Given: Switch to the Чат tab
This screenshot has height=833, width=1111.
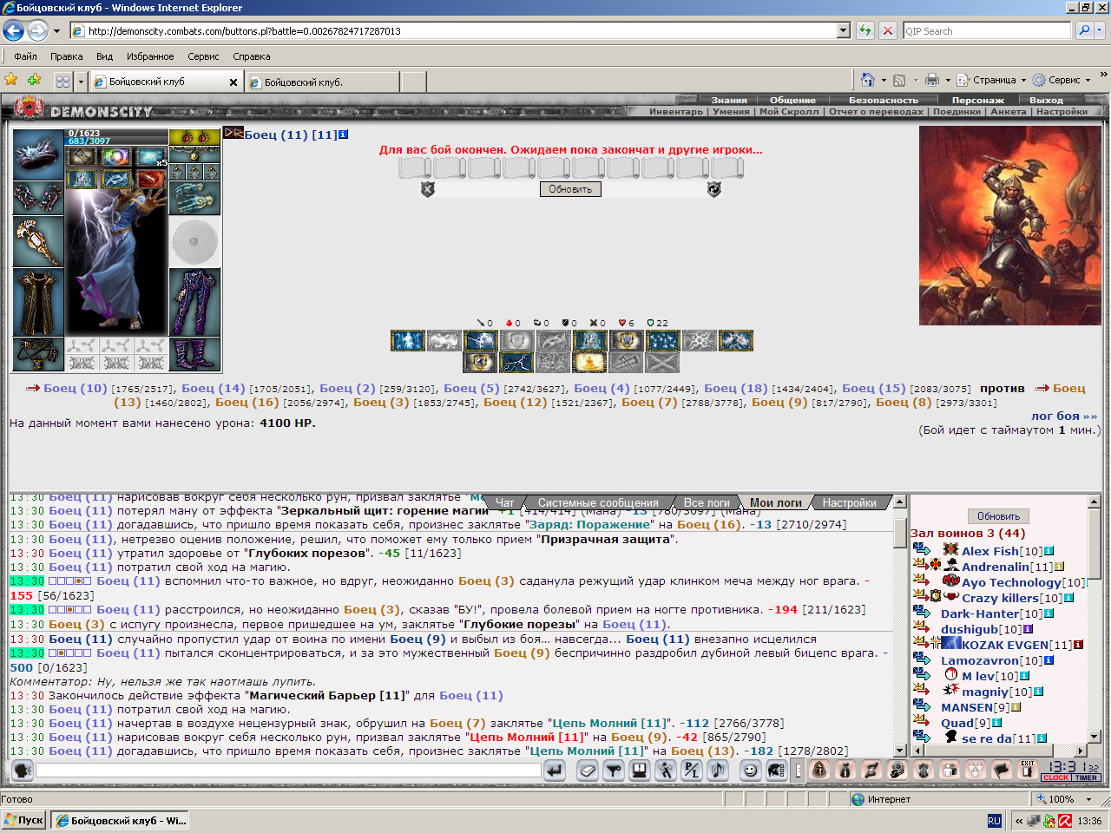Looking at the screenshot, I should click(505, 502).
